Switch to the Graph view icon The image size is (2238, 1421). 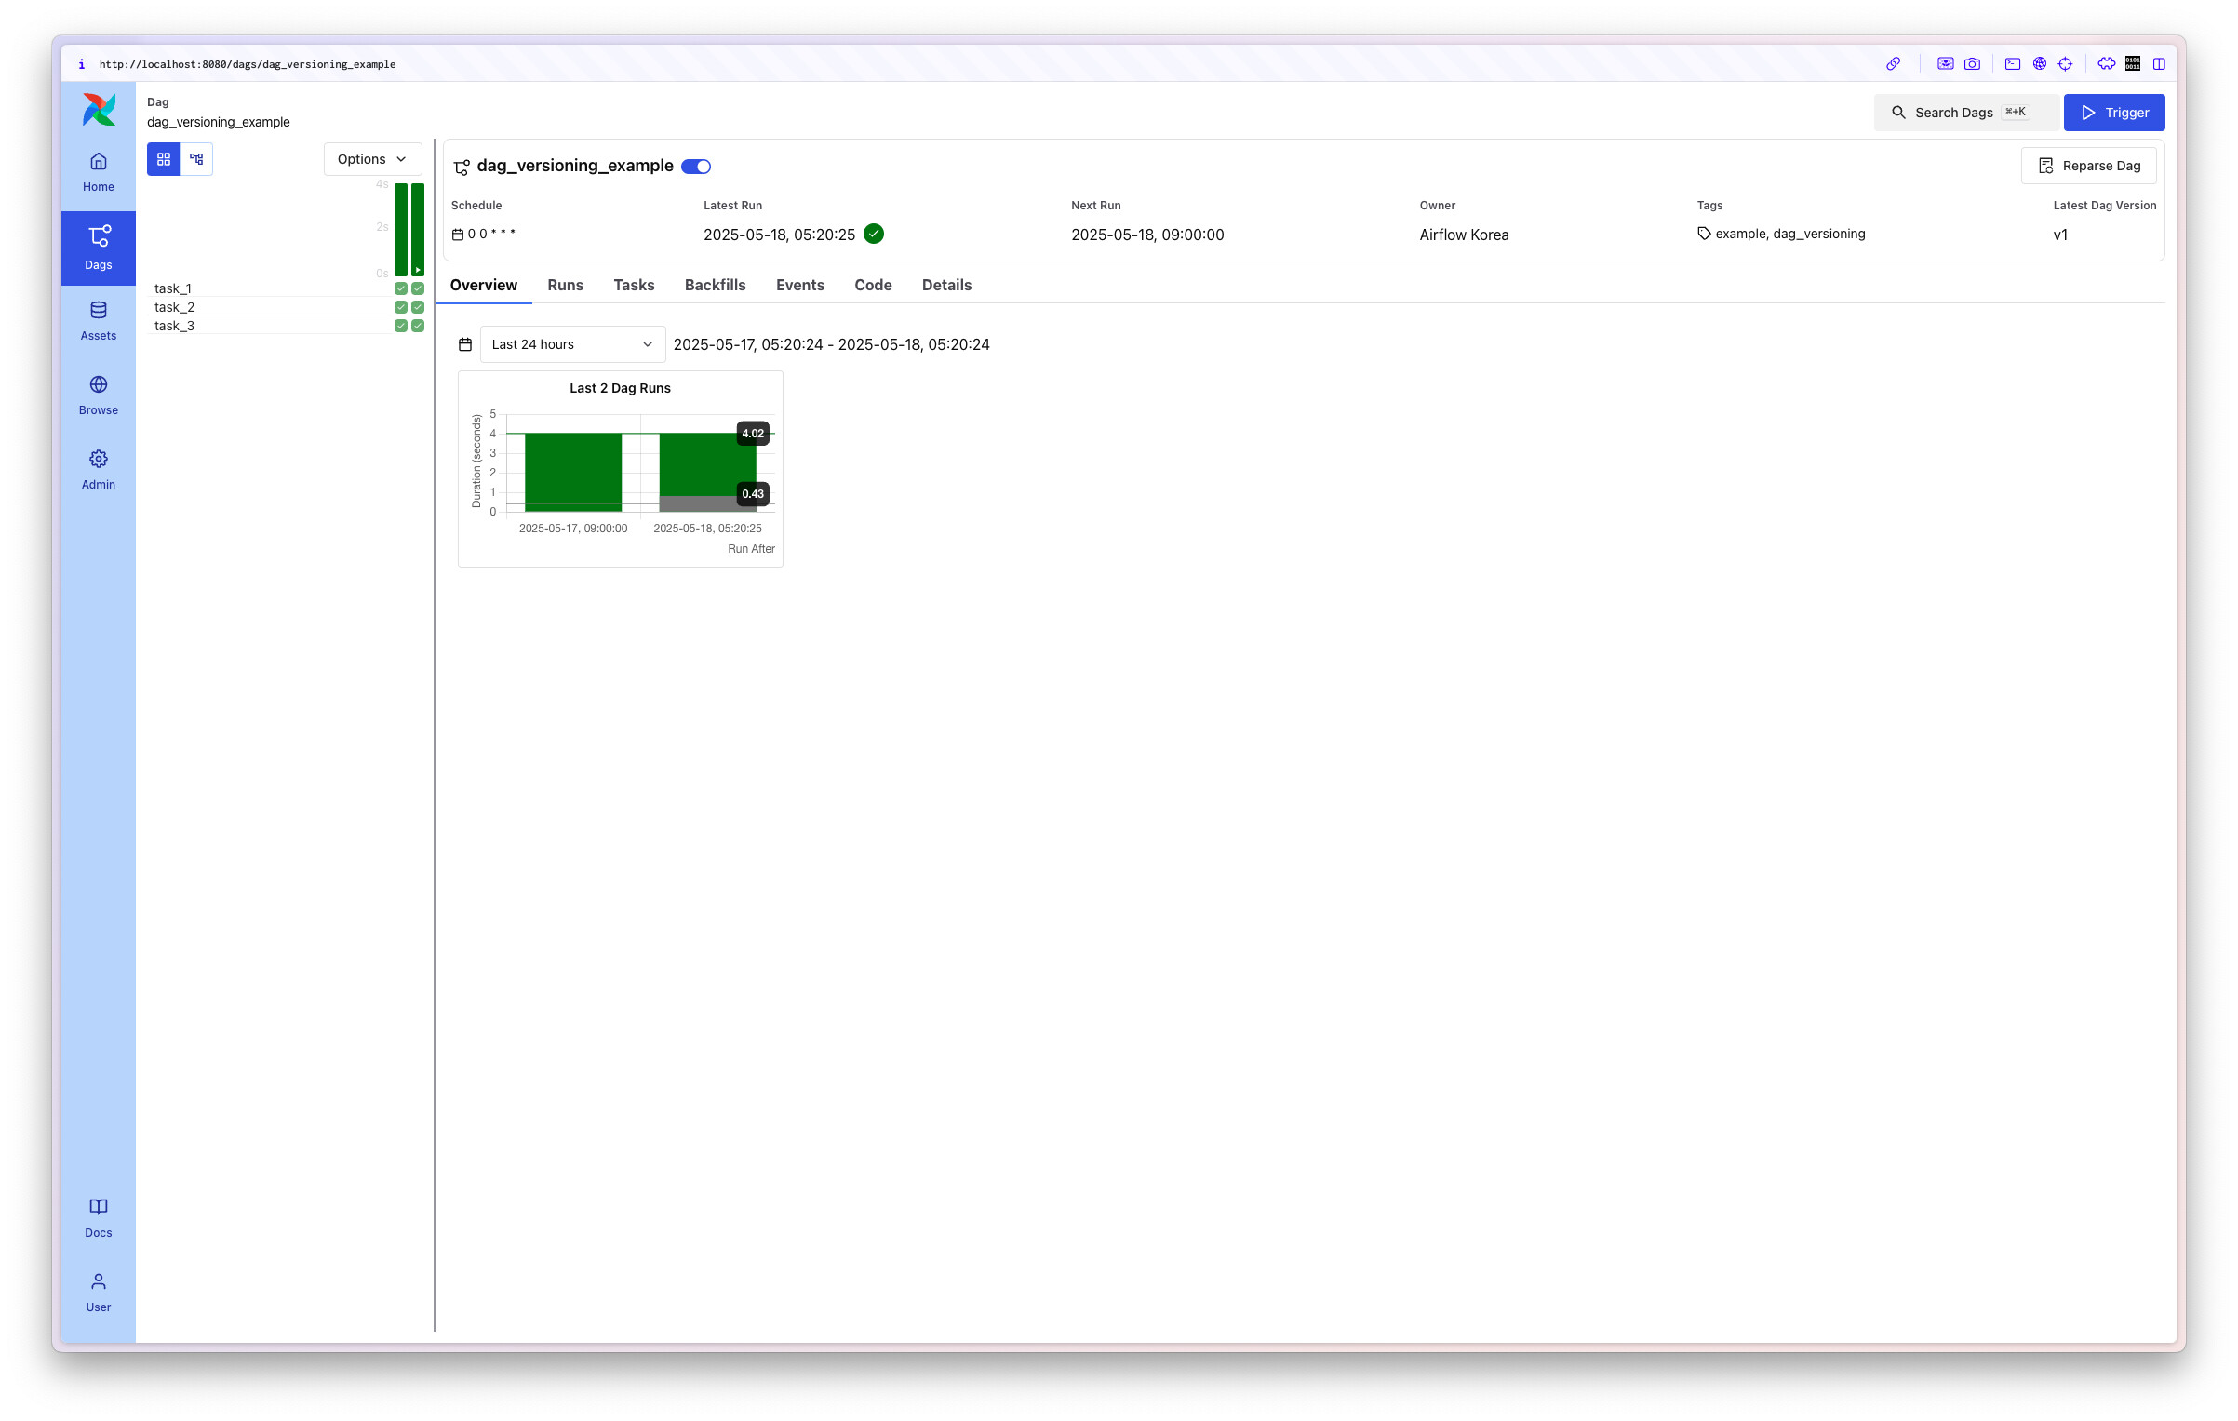tap(196, 159)
